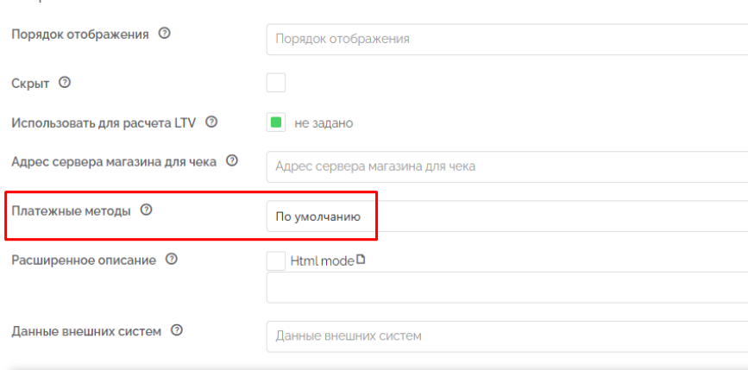
Task: Toggle the green LTV calculation checkbox
Action: coord(276,122)
